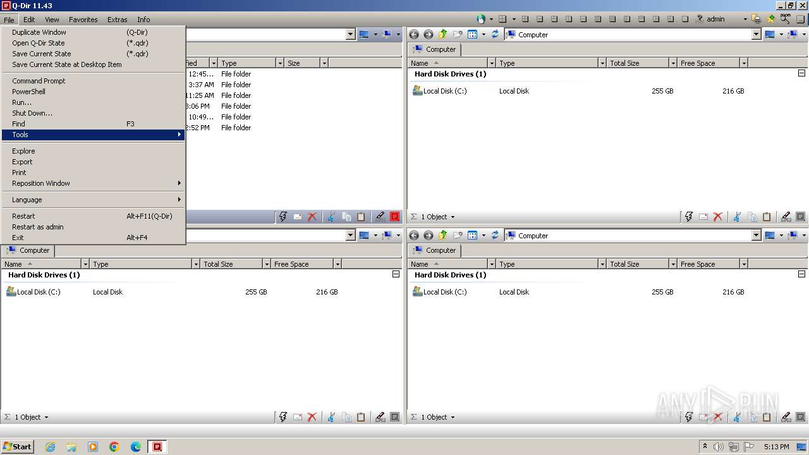Screen dimensions: 809x455
Task: Click the print icon in main toolbar
Action: point(756,19)
